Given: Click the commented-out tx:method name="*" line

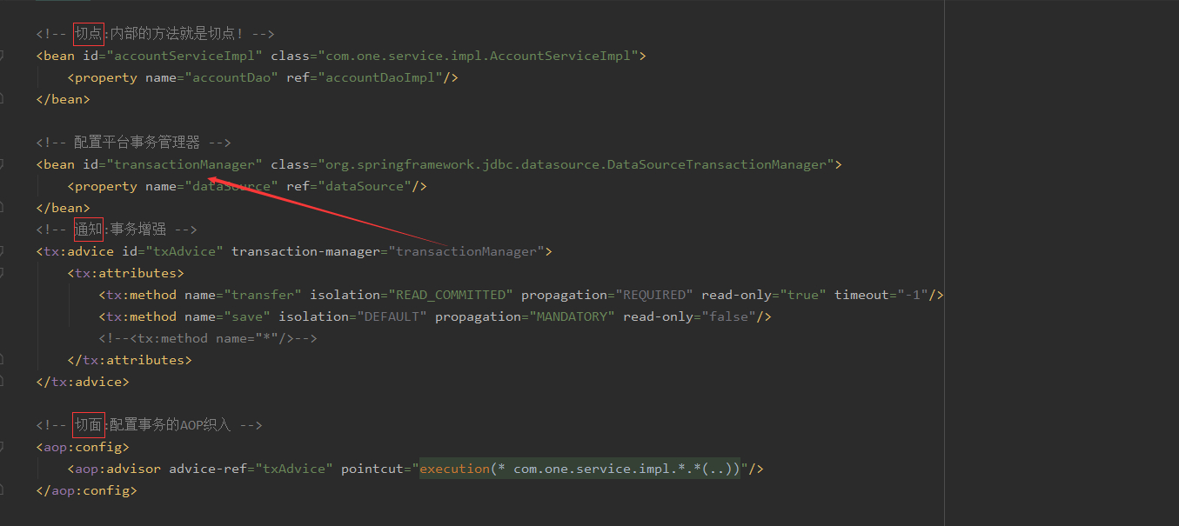Looking at the screenshot, I should [x=208, y=338].
